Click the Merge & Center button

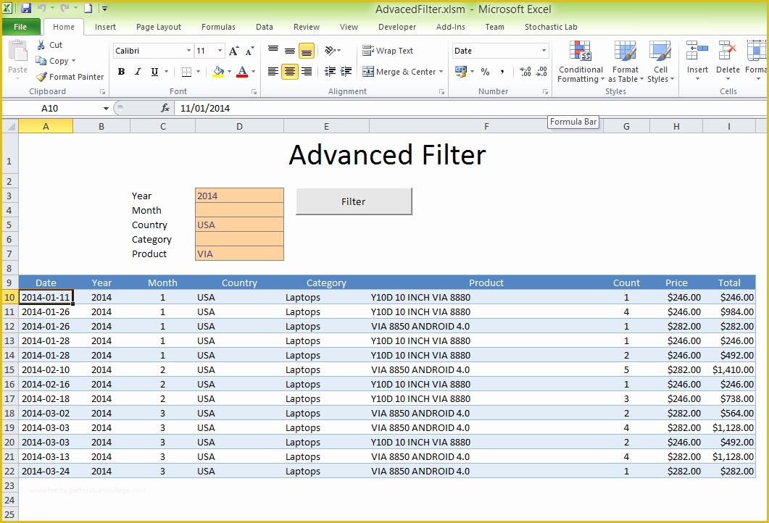398,72
